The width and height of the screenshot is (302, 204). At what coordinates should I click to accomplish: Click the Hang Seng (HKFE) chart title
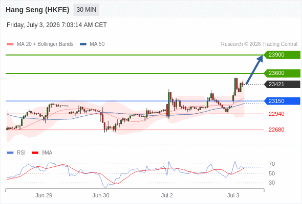pyautogui.click(x=37, y=10)
